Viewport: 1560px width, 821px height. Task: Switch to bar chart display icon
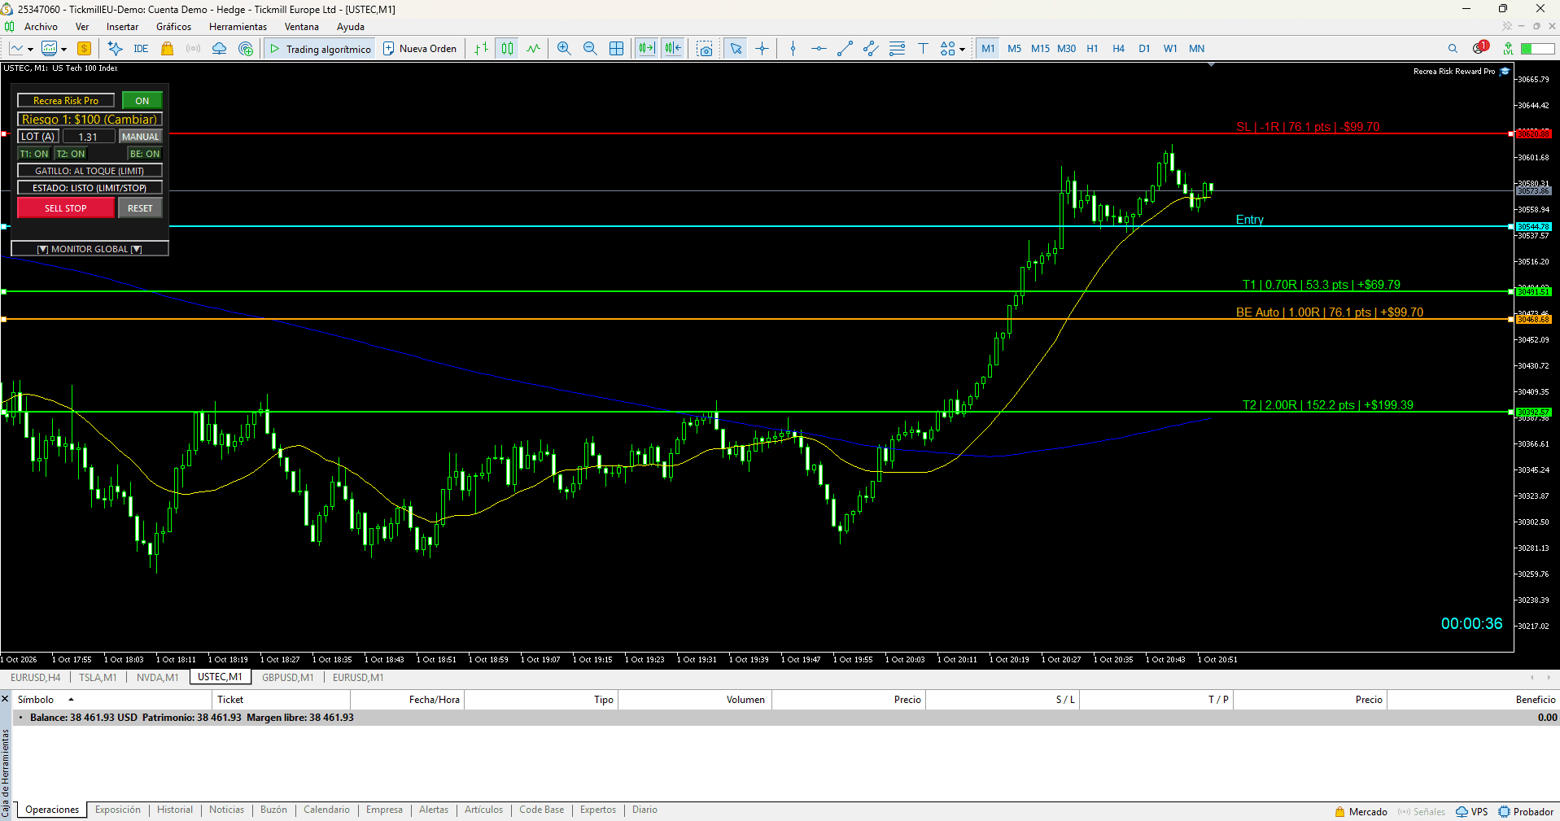(x=482, y=49)
